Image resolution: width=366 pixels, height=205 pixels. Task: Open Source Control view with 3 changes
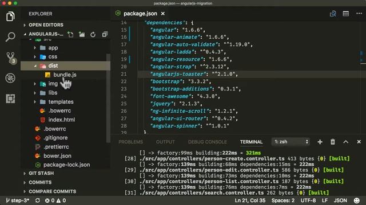tap(11, 58)
